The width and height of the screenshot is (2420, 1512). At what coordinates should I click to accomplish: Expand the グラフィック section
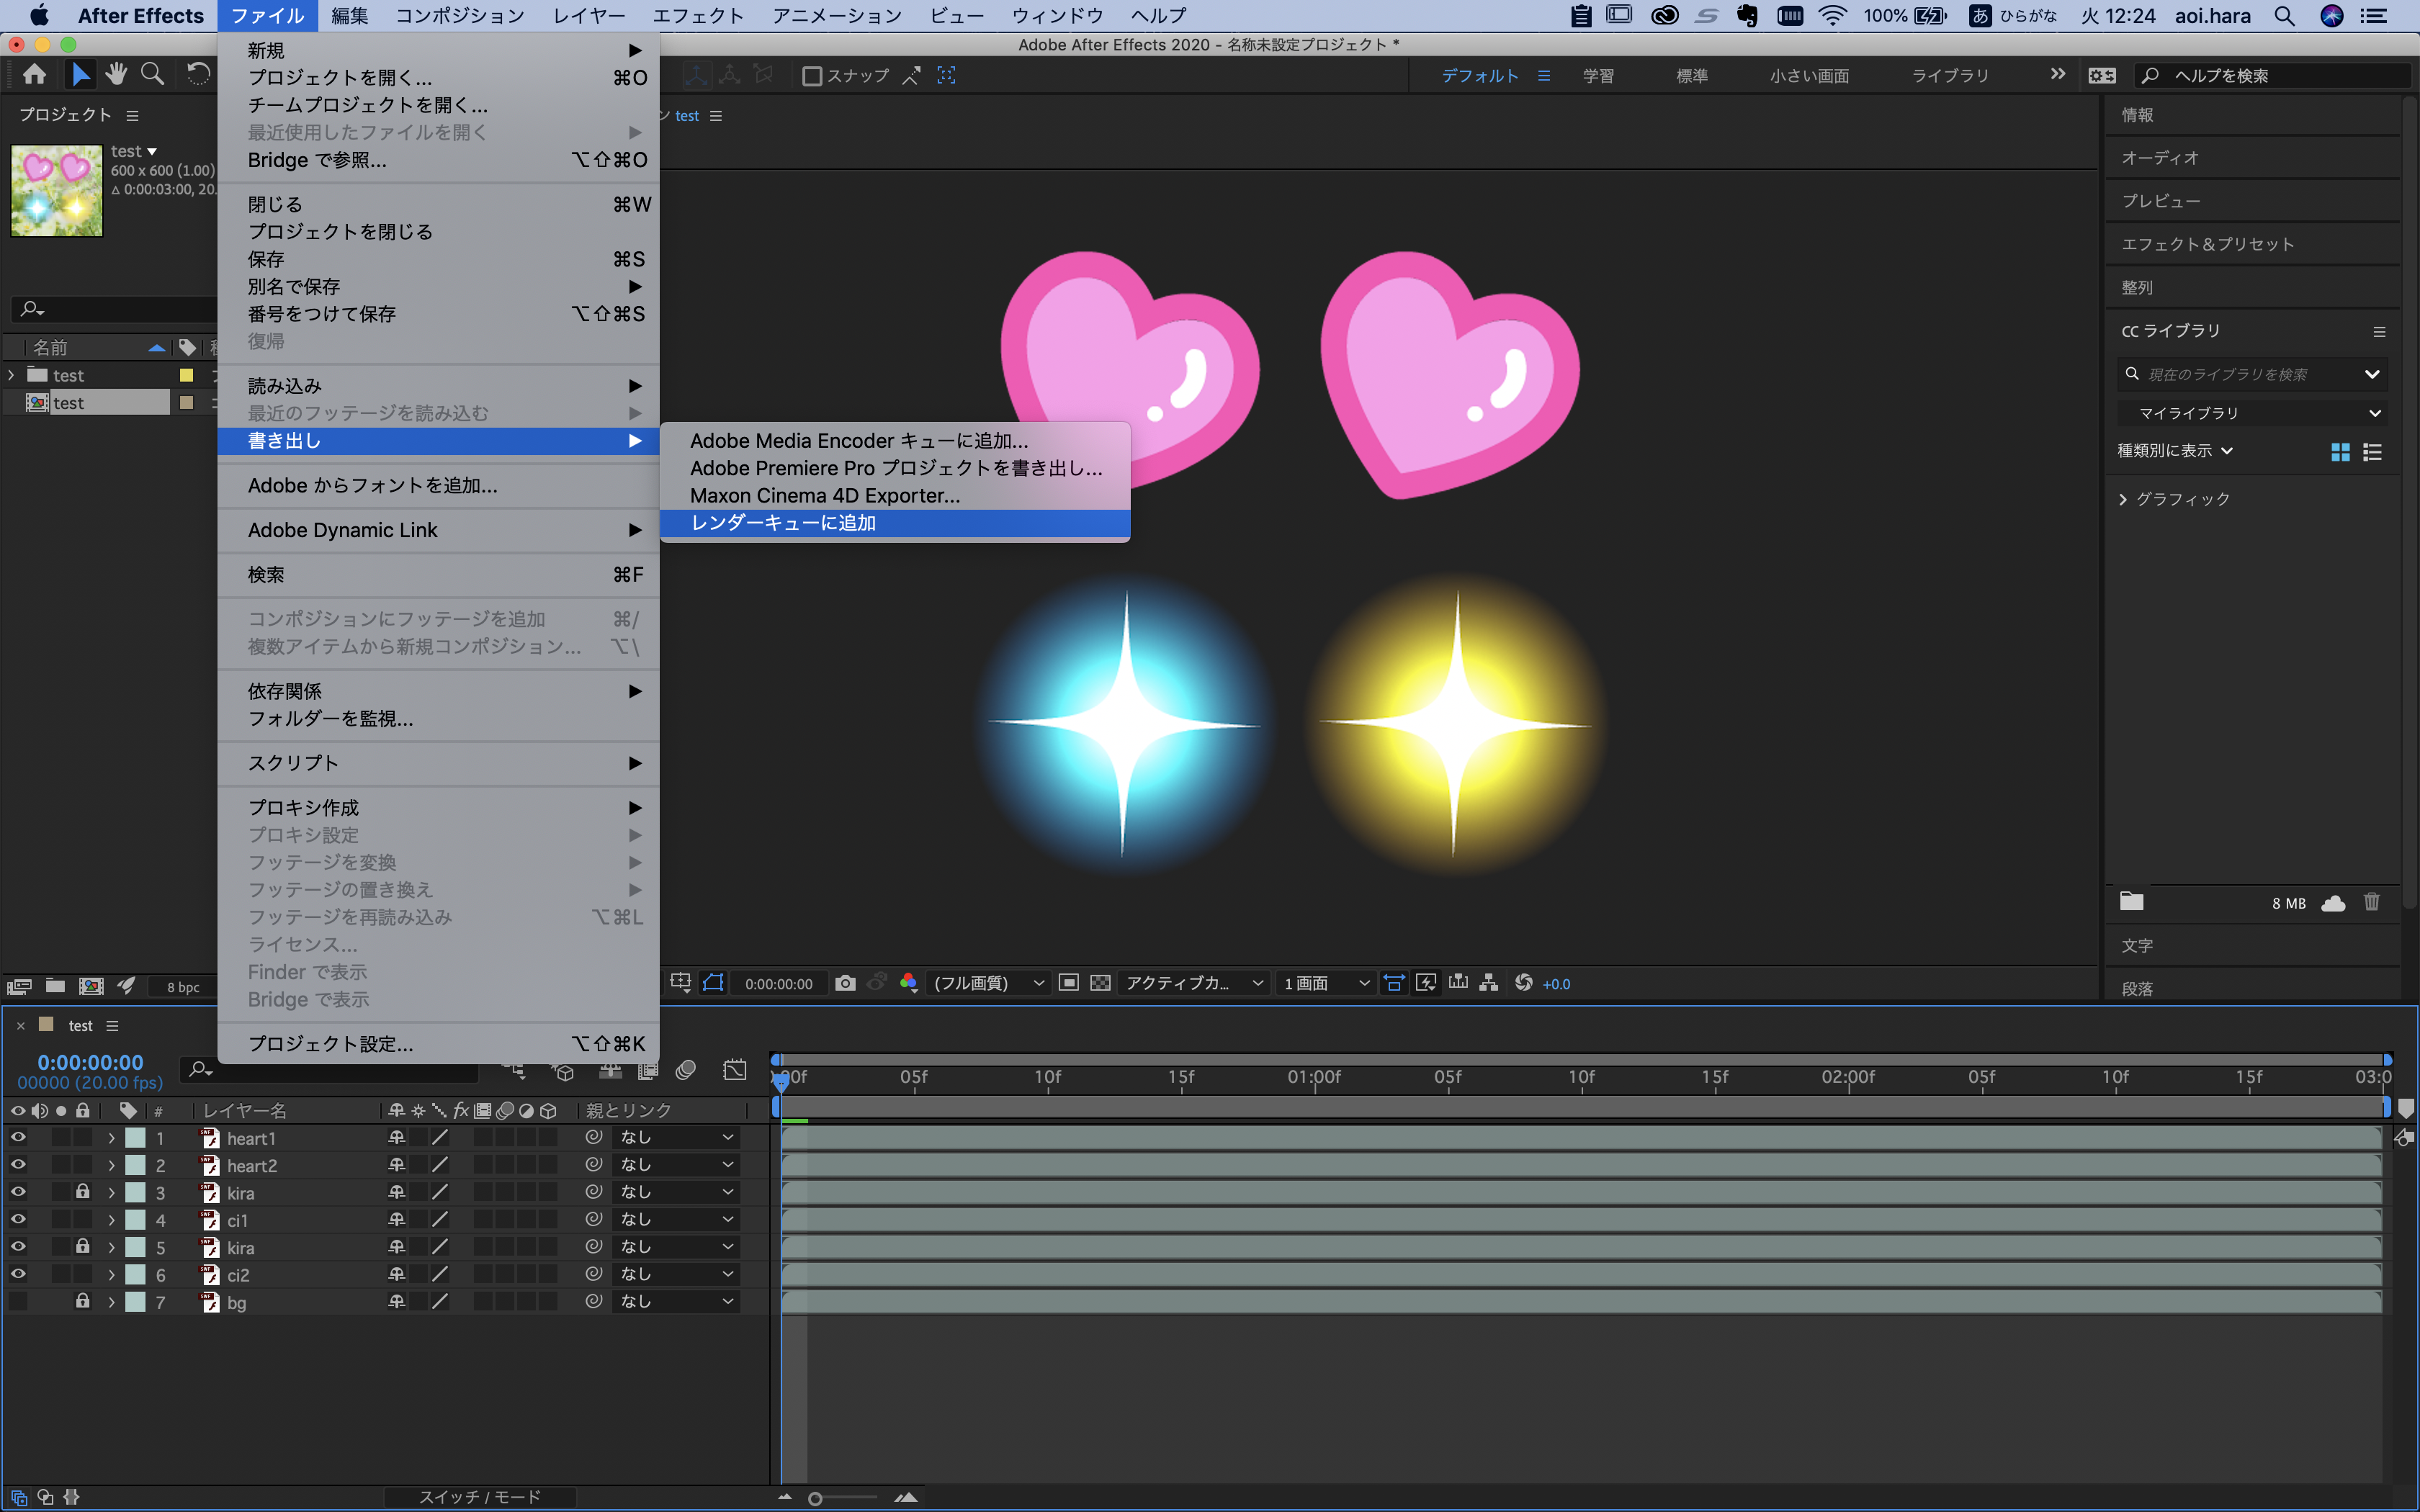point(2123,499)
